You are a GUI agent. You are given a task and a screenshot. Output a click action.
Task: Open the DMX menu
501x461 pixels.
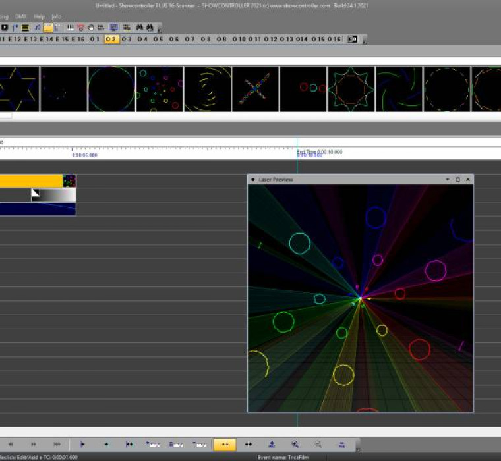click(20, 16)
